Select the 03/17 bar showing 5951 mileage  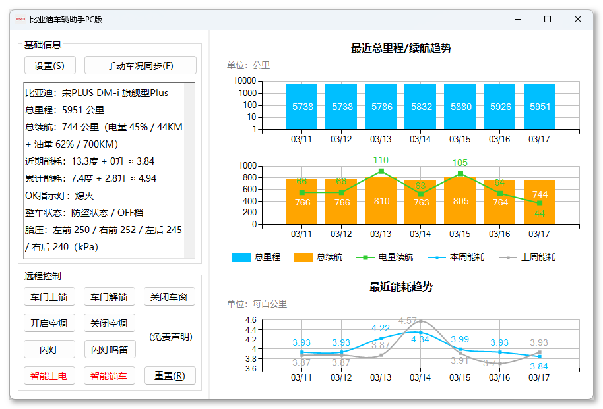pyautogui.click(x=540, y=105)
